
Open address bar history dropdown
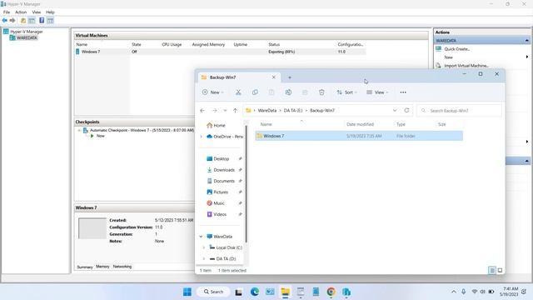pyautogui.click(x=395, y=110)
